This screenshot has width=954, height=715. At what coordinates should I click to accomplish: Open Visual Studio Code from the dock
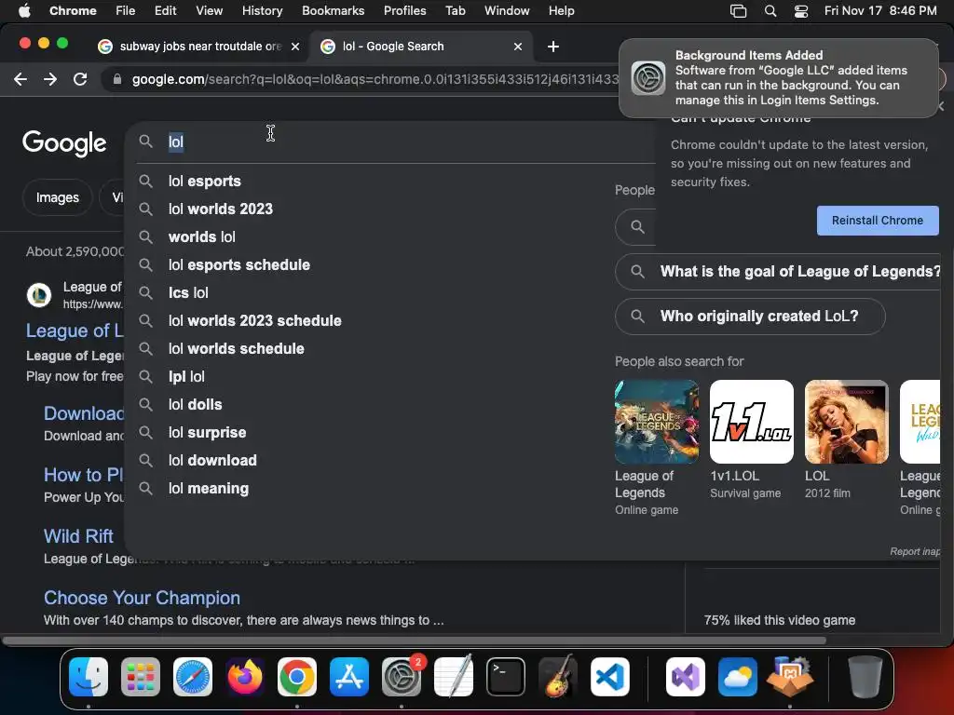pos(610,677)
